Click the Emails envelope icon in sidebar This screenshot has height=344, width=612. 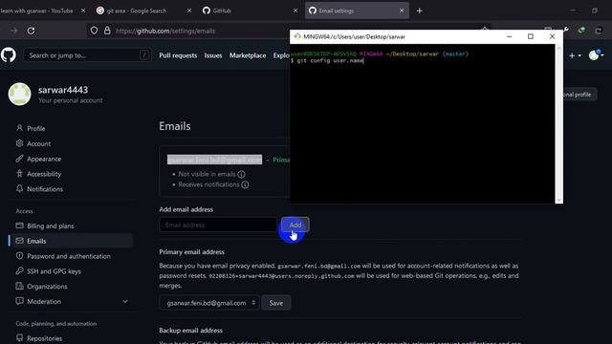pos(19,241)
